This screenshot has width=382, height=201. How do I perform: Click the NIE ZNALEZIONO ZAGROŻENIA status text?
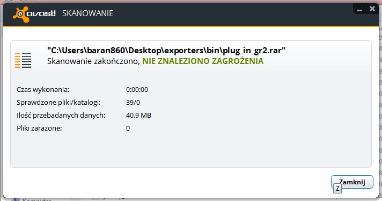[203, 61]
